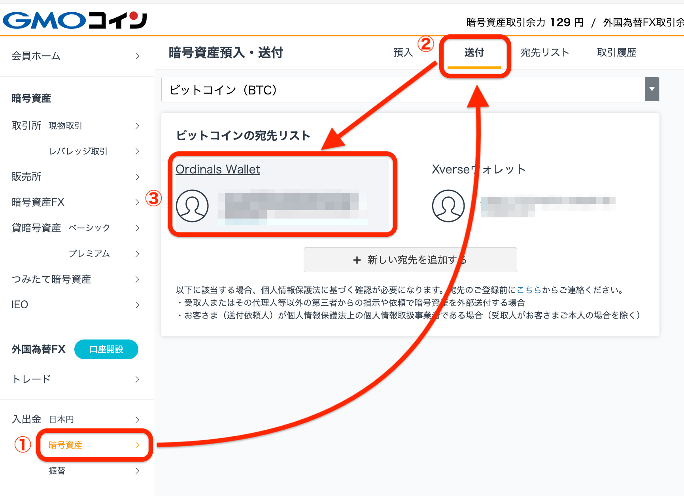Click the chevron beside レバレッジ取引

(137, 151)
